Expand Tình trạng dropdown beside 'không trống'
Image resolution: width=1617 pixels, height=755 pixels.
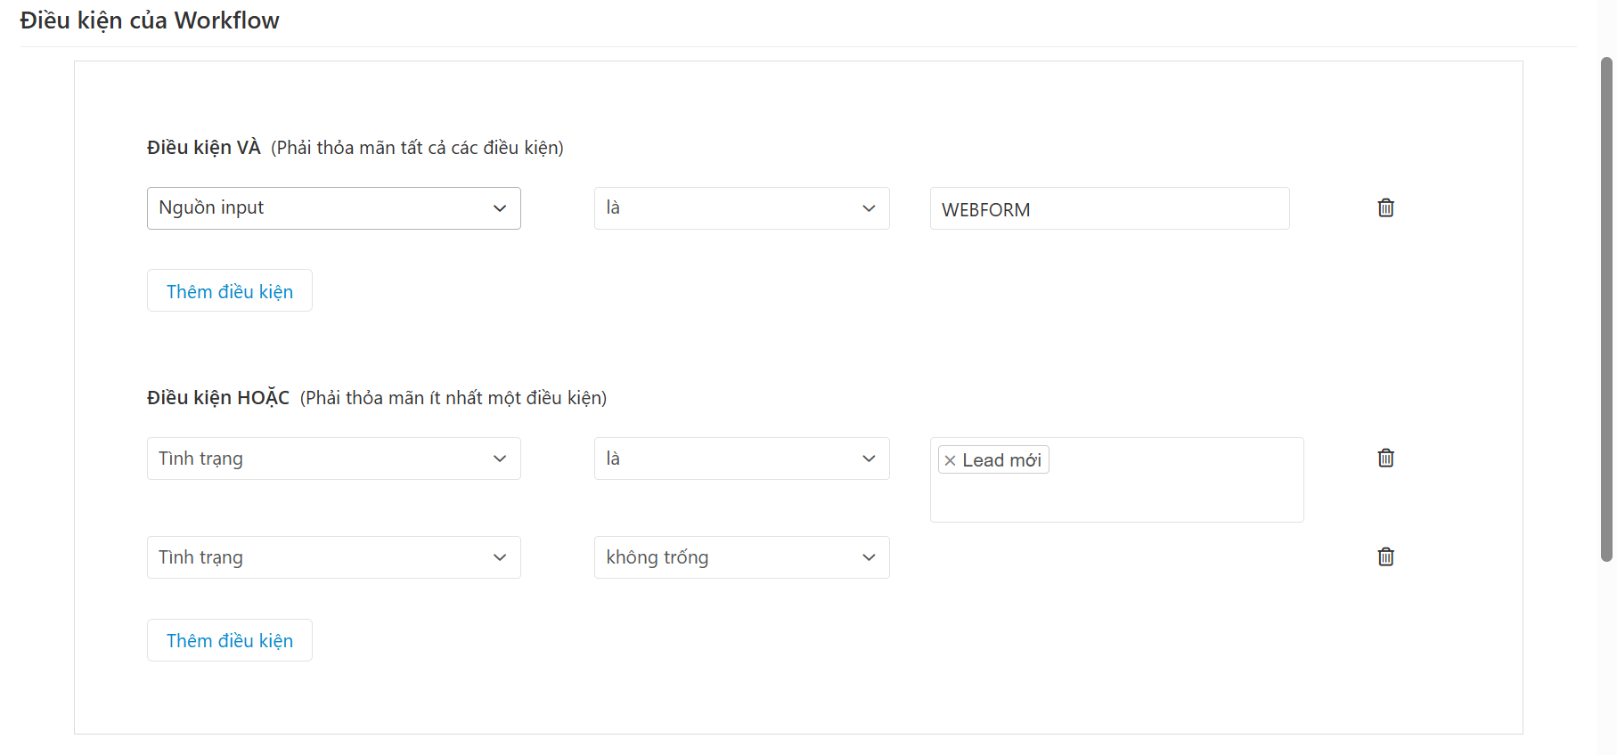pyautogui.click(x=333, y=557)
